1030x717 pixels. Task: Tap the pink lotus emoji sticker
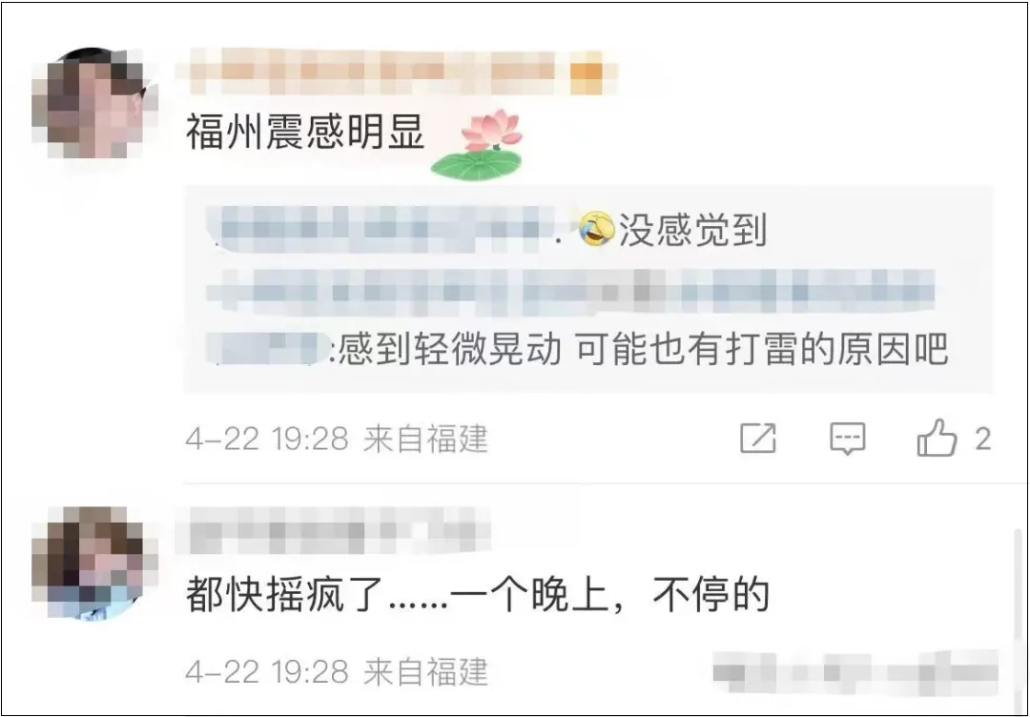(x=478, y=145)
